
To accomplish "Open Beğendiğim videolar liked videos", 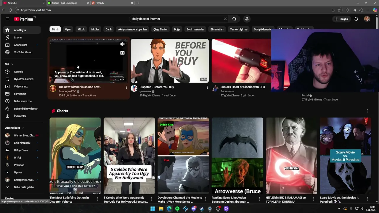I will coord(22,109).
